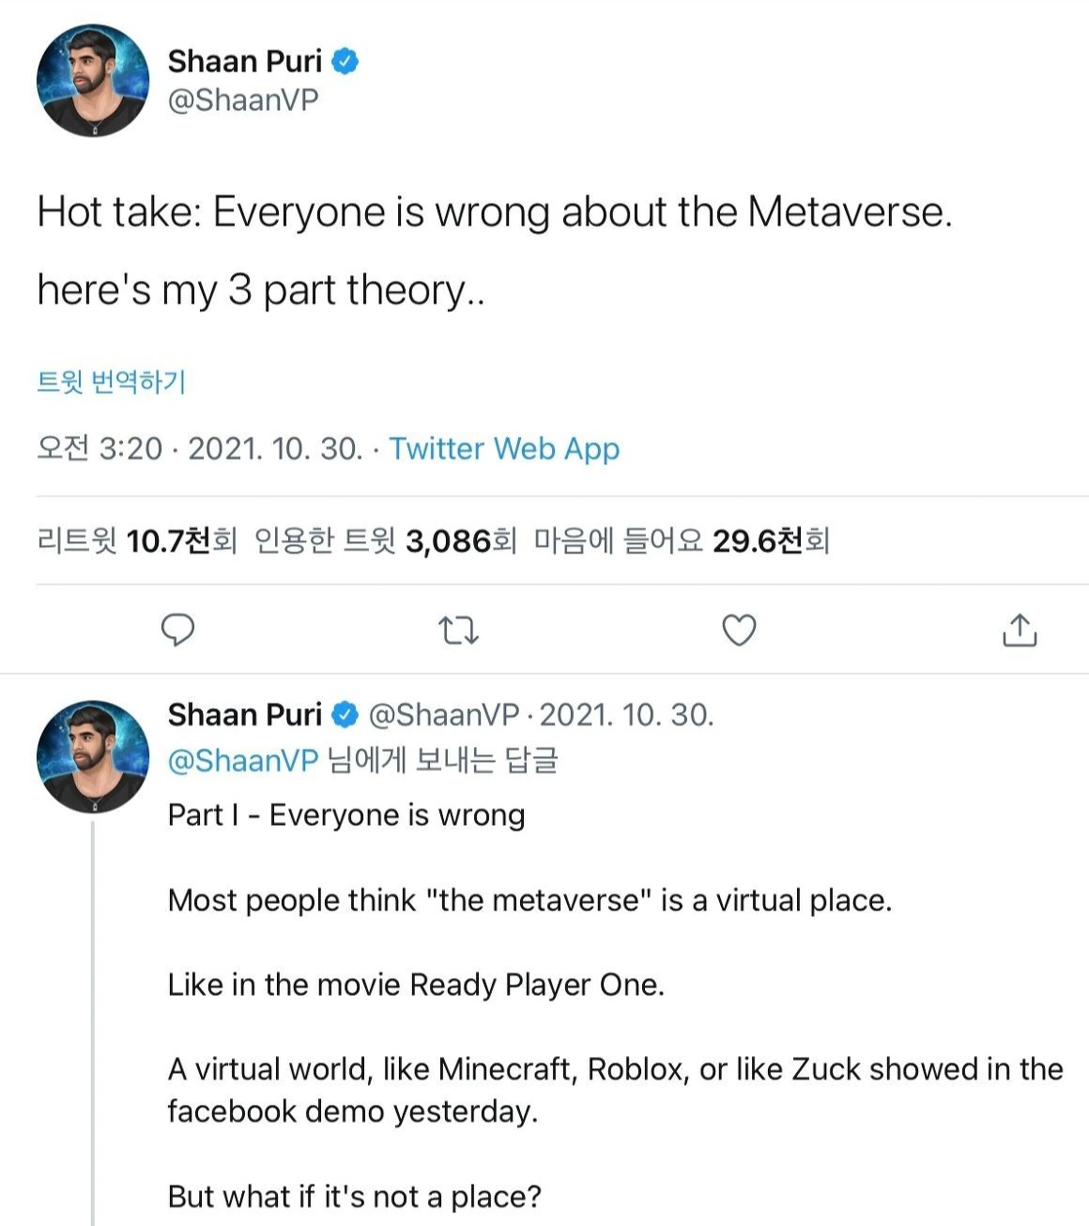Click the top @ShaanVP handle
This screenshot has width=1089, height=1226.
coord(243,100)
